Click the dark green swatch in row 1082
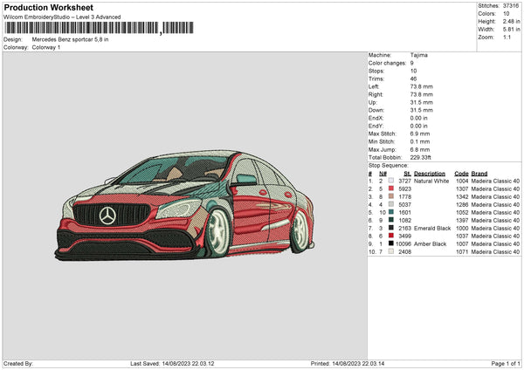Screen dimensions: 524x370 point(391,220)
